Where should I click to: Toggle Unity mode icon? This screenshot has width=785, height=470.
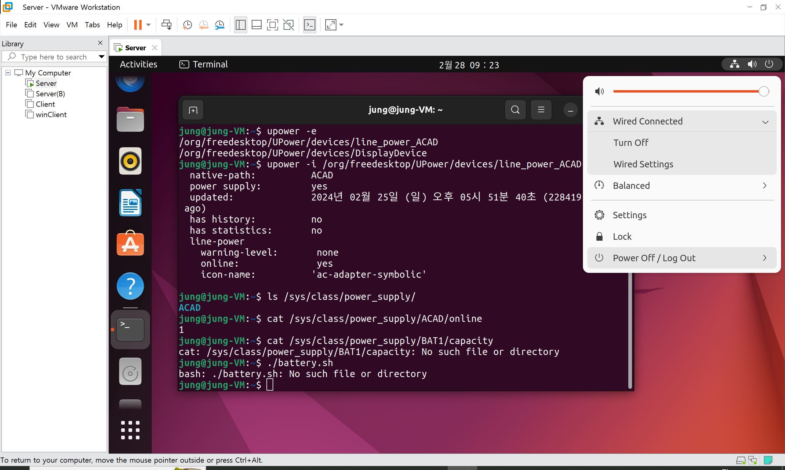click(x=289, y=25)
